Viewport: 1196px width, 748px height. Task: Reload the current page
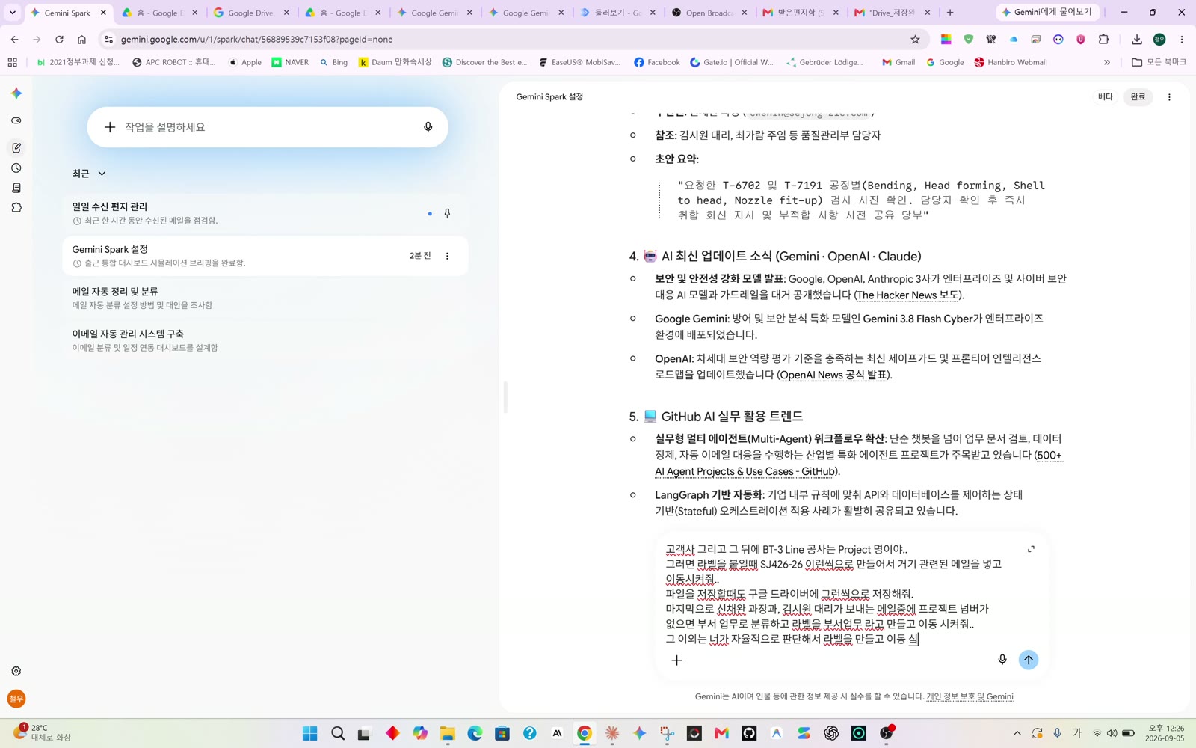pos(59,39)
